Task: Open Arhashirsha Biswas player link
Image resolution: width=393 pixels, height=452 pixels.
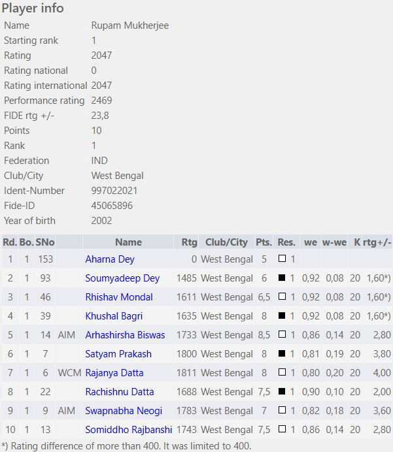Action: [x=126, y=335]
